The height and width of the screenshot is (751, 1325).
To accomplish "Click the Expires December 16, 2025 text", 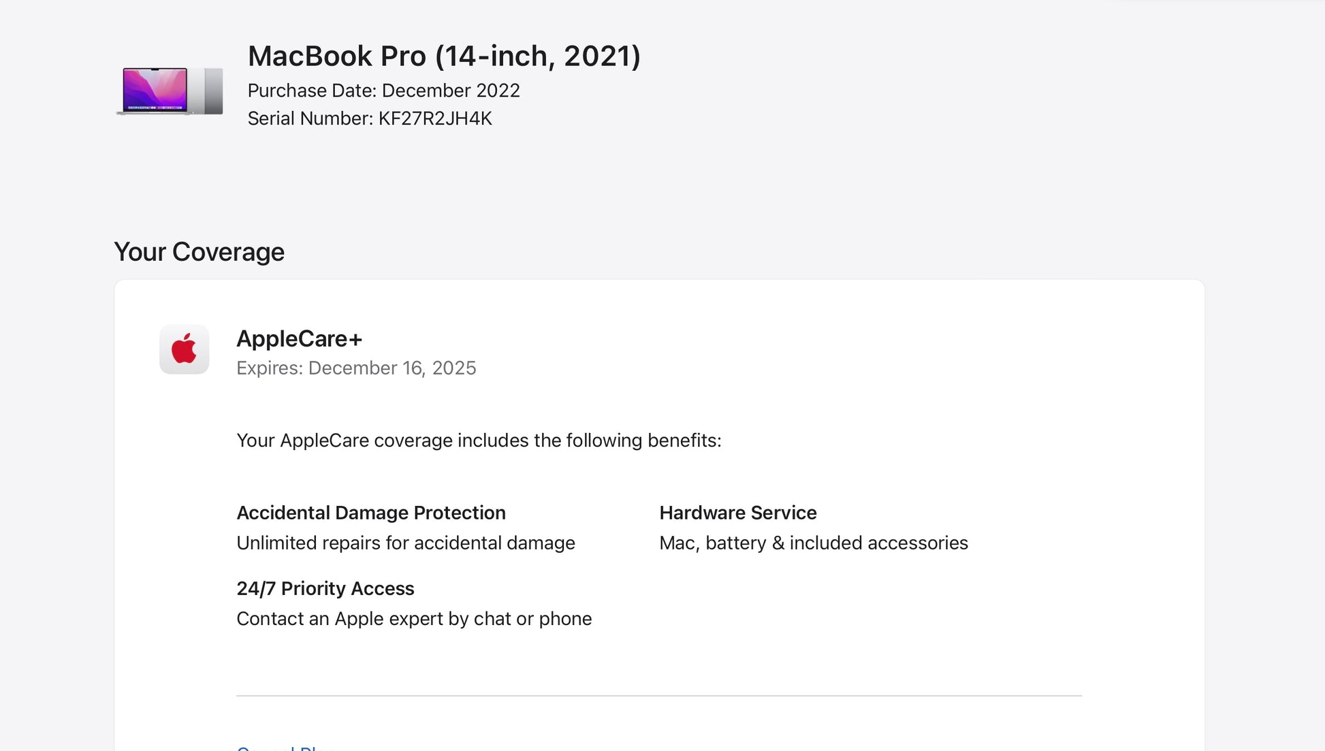I will point(356,368).
